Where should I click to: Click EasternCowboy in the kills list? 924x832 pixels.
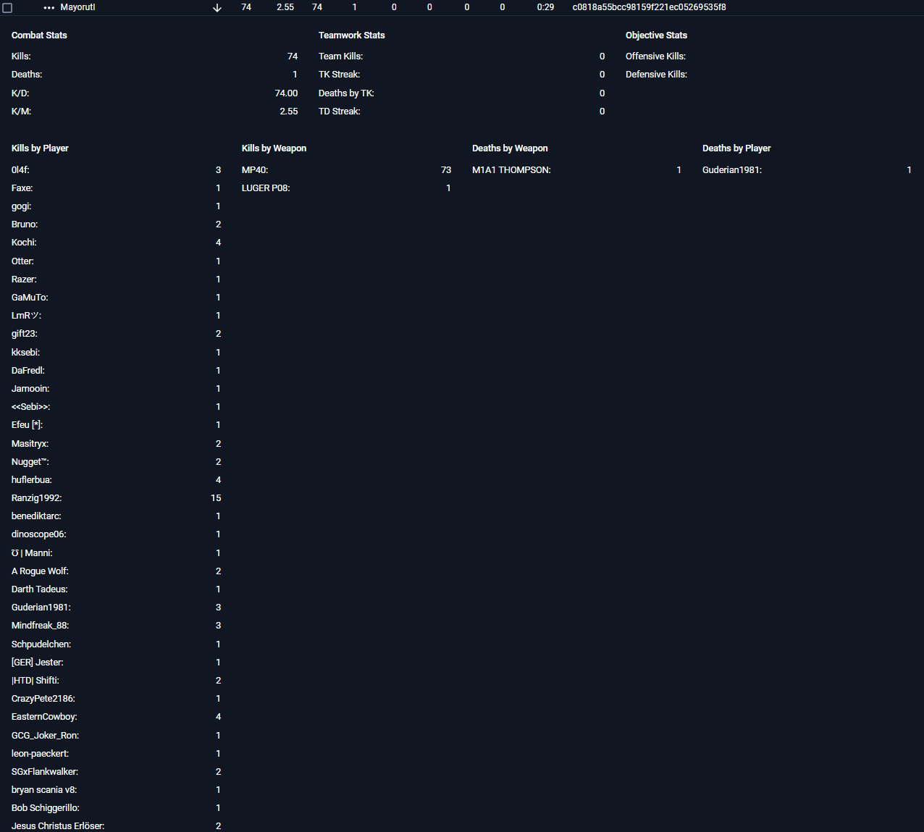pyautogui.click(x=44, y=717)
